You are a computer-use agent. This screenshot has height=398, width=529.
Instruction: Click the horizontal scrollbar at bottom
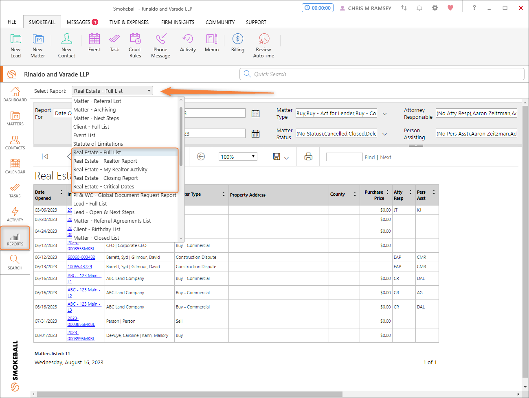pyautogui.click(x=190, y=394)
